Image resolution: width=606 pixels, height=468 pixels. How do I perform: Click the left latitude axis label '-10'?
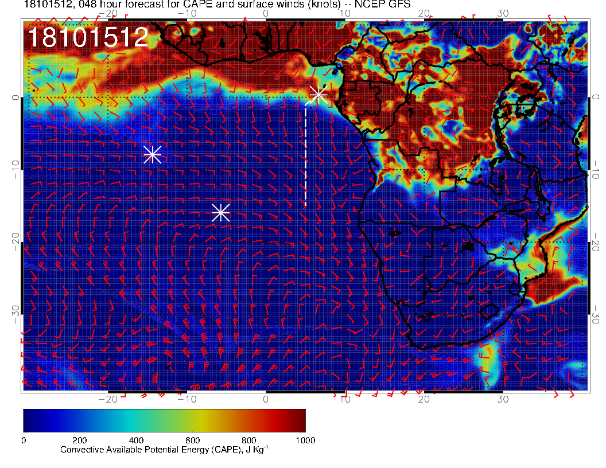click(x=15, y=170)
